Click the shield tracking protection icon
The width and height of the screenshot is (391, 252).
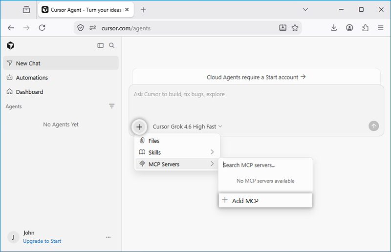[x=80, y=28]
